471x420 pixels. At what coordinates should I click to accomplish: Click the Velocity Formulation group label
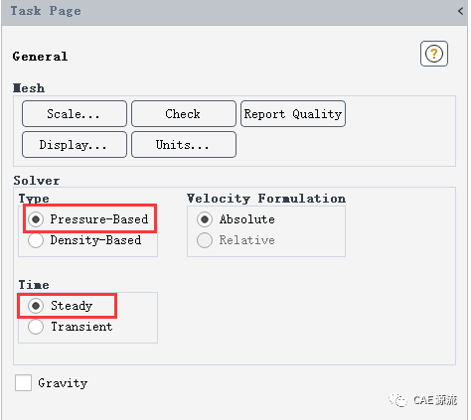[x=266, y=199]
